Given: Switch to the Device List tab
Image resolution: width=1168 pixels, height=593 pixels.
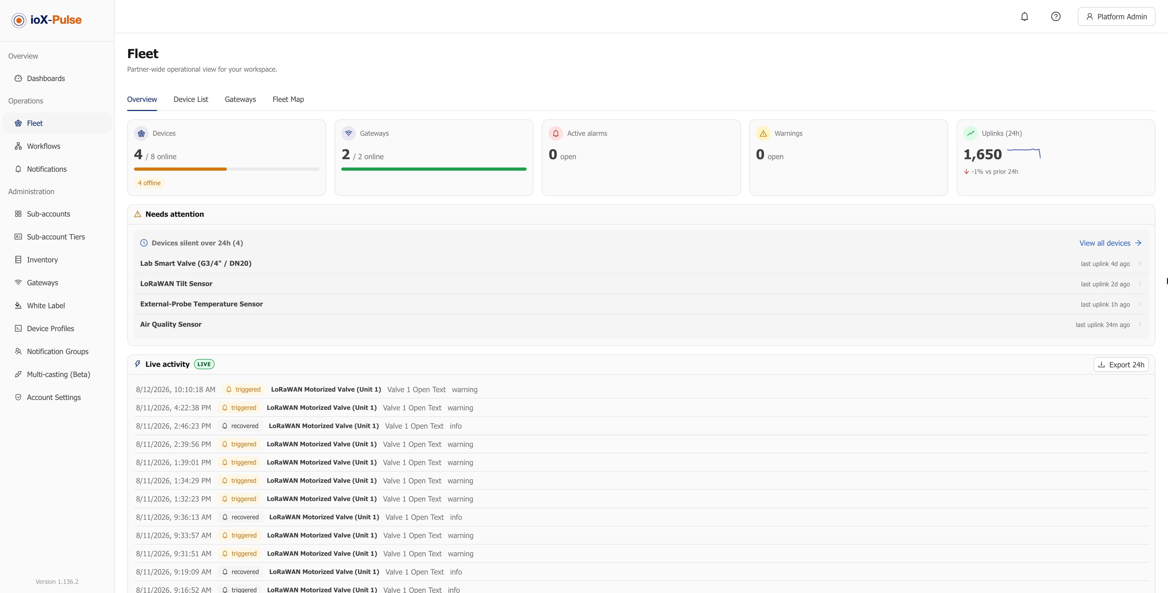Looking at the screenshot, I should click(191, 99).
